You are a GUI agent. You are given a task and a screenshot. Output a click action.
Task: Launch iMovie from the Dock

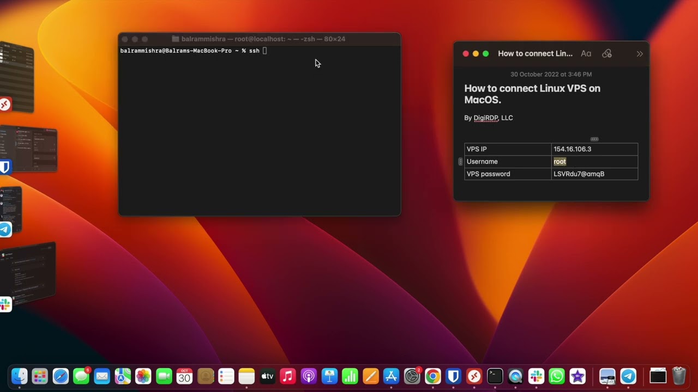tap(577, 376)
